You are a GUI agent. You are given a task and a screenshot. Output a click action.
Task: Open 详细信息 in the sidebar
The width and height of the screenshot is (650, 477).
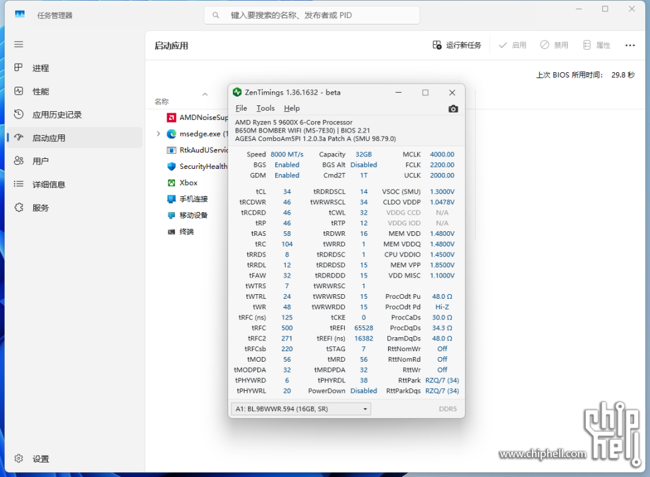point(74,184)
